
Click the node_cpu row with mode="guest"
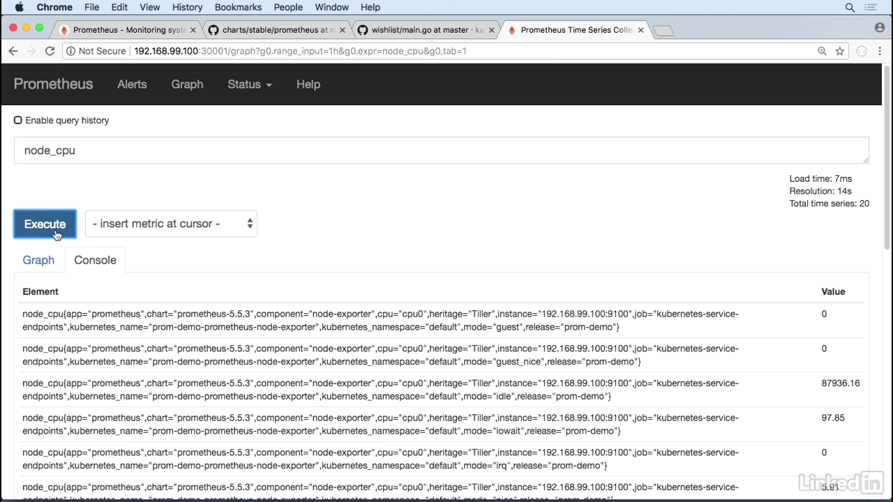coord(442,321)
